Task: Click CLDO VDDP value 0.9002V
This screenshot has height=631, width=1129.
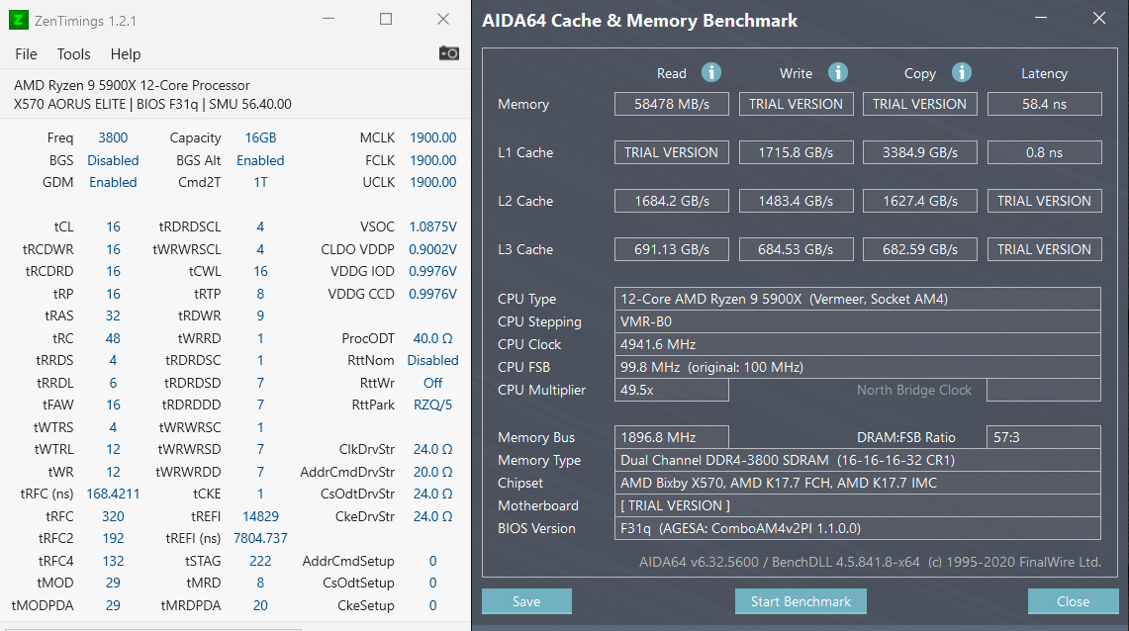Action: [432, 249]
